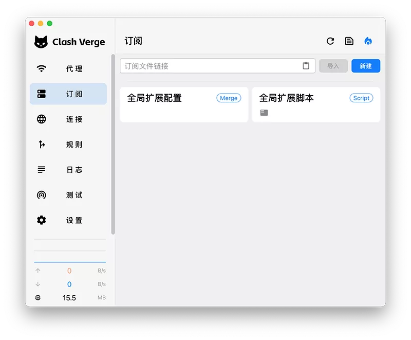The width and height of the screenshot is (411, 340).
Task: Close the window with red button
Action: pyautogui.click(x=32, y=23)
